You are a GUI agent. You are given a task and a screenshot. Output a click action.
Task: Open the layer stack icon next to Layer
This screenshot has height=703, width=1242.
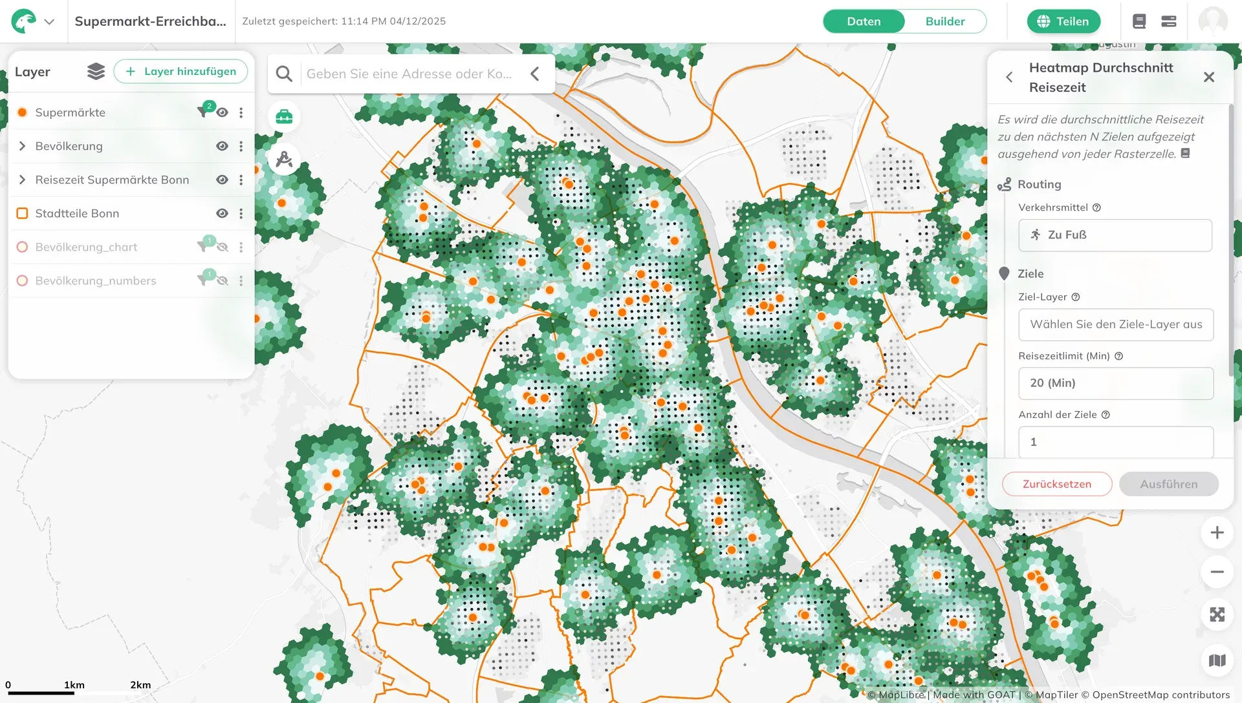click(x=96, y=72)
